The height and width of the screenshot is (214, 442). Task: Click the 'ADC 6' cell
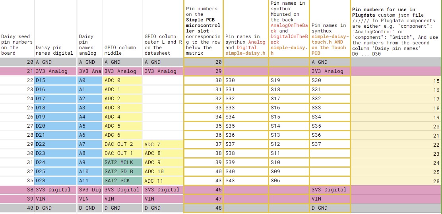coord(122,135)
